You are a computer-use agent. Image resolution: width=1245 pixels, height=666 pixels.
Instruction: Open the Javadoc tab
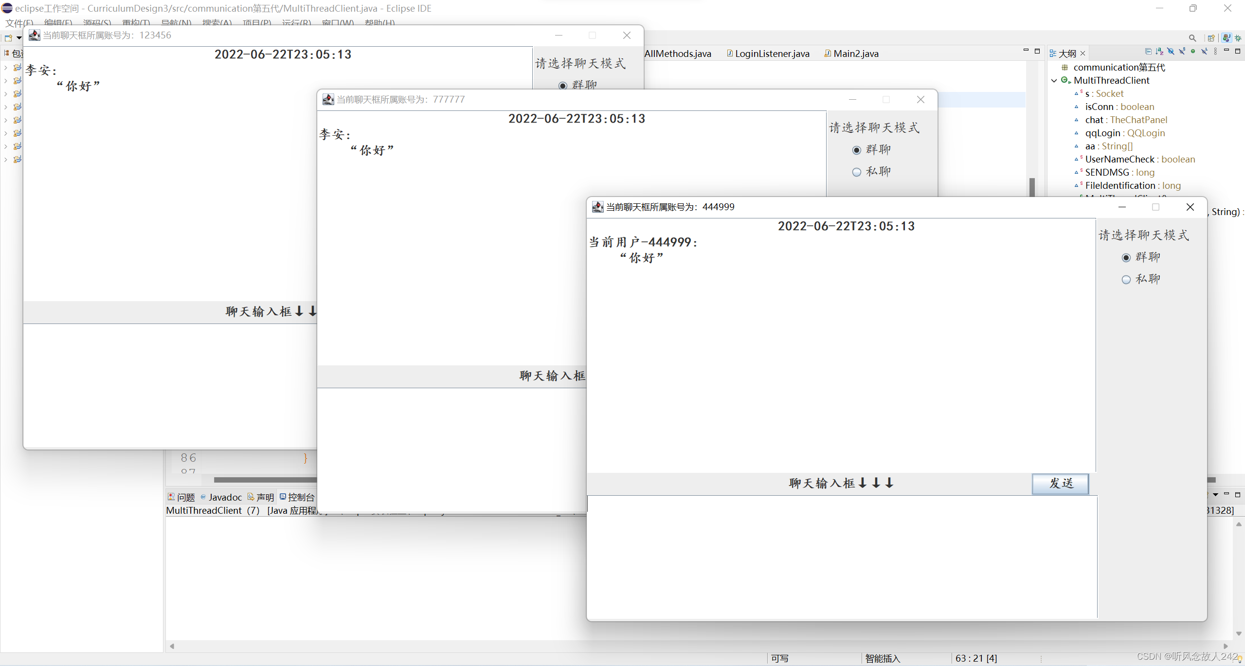click(221, 497)
